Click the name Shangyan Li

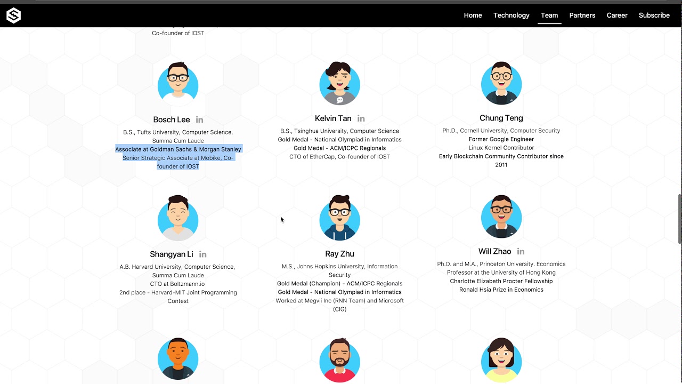coord(172,254)
